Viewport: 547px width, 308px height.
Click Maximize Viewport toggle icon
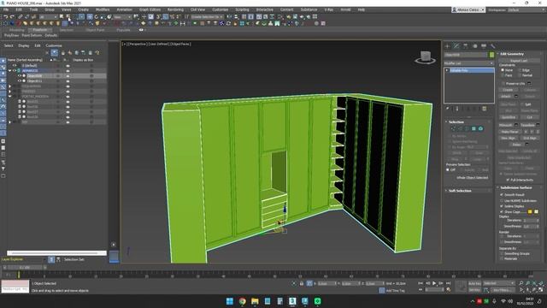(541, 289)
